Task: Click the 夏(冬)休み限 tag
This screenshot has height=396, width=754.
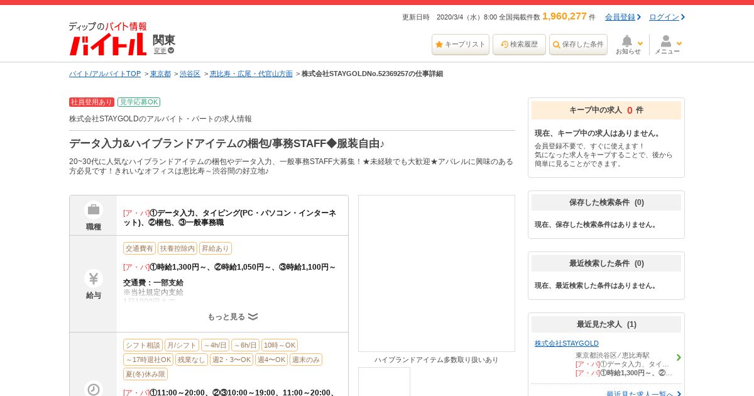Action: pos(145,374)
